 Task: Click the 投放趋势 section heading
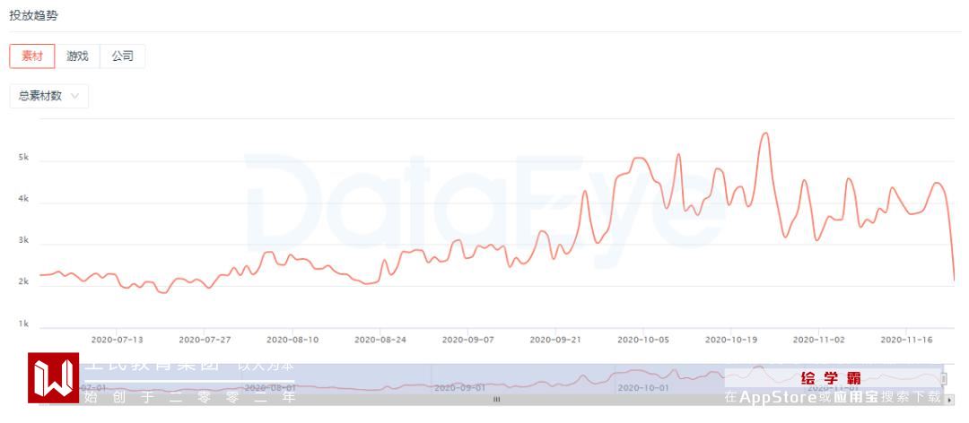(x=34, y=16)
